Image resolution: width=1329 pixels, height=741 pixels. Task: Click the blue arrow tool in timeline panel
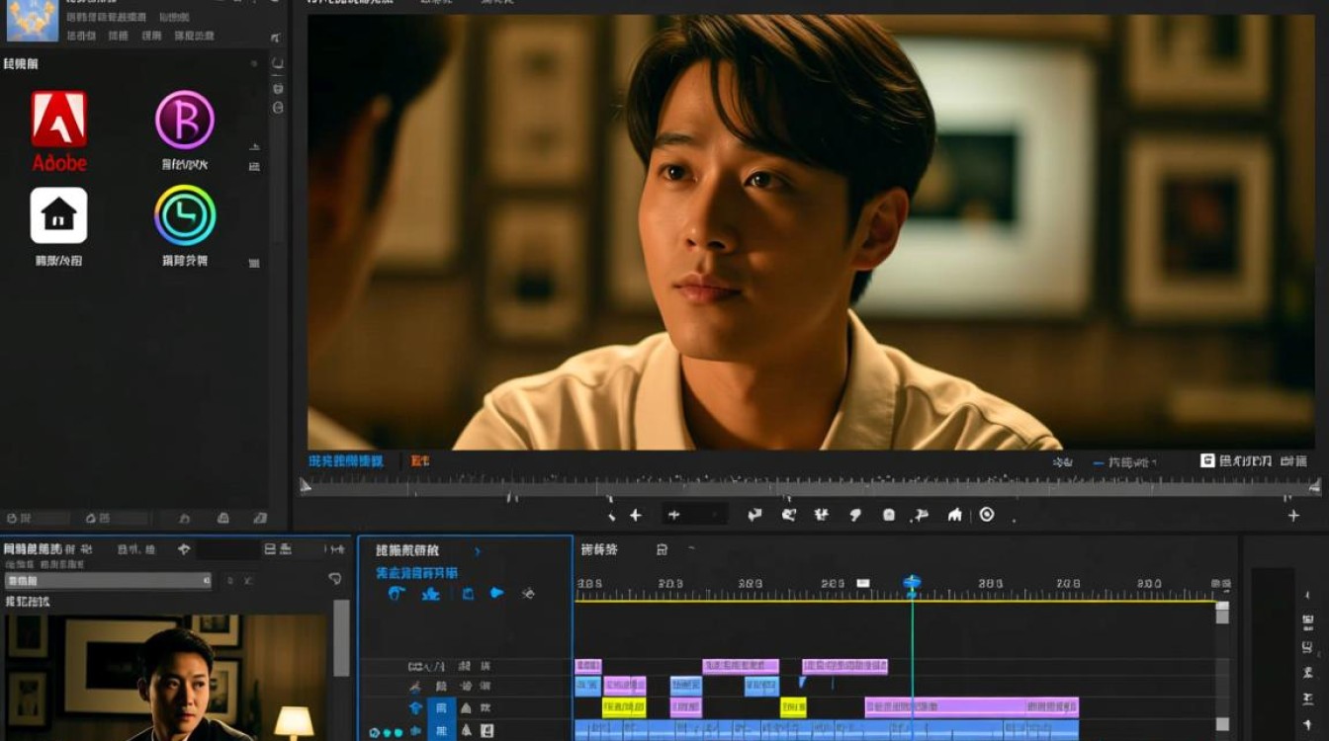pyautogui.click(x=496, y=594)
